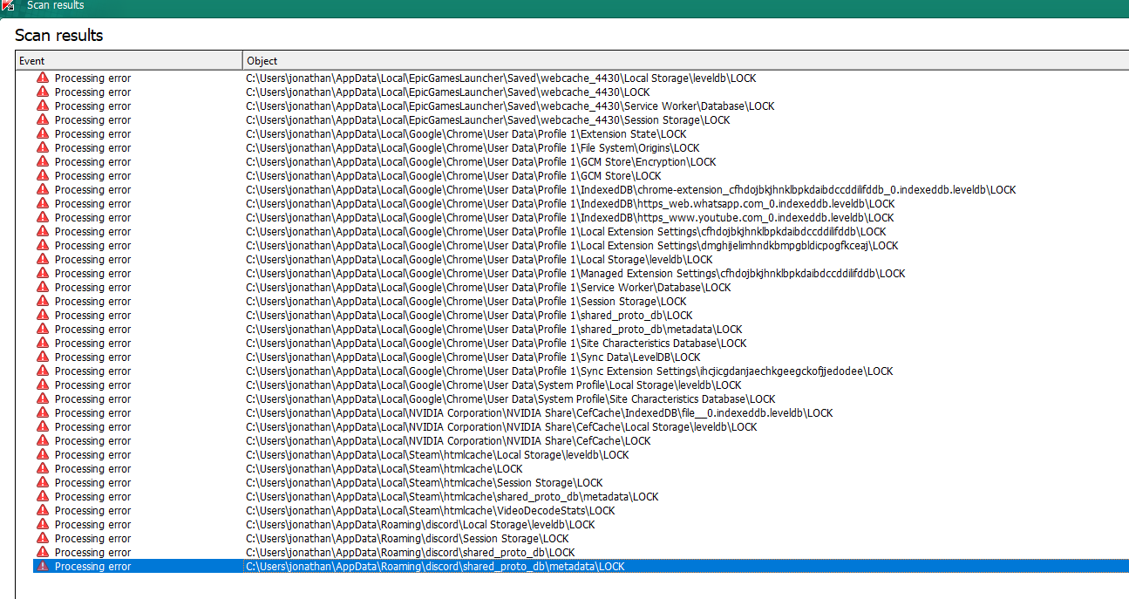Select the Steam\htmlcache\Session Storage\LOCK path
Screen dimensions: 1129x599
click(x=425, y=482)
